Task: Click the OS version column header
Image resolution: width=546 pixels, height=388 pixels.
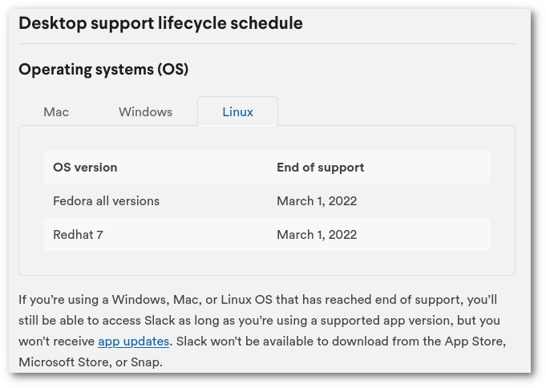Action: [85, 168]
